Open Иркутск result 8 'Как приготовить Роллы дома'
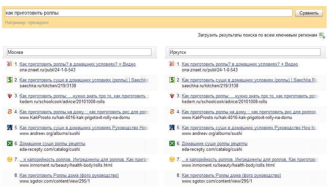 [x=231, y=175]
